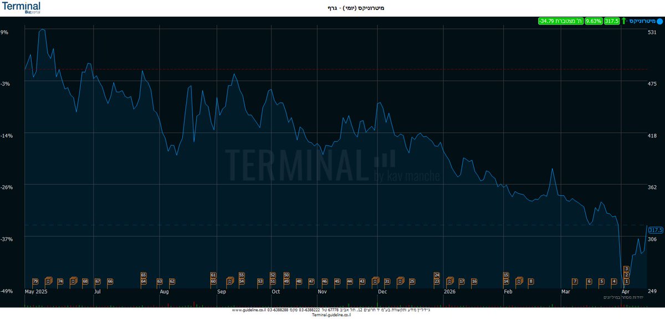The image size is (665, 320).
Task: Expand stacked events icon between flags 74 and 68
Action: [73, 281]
